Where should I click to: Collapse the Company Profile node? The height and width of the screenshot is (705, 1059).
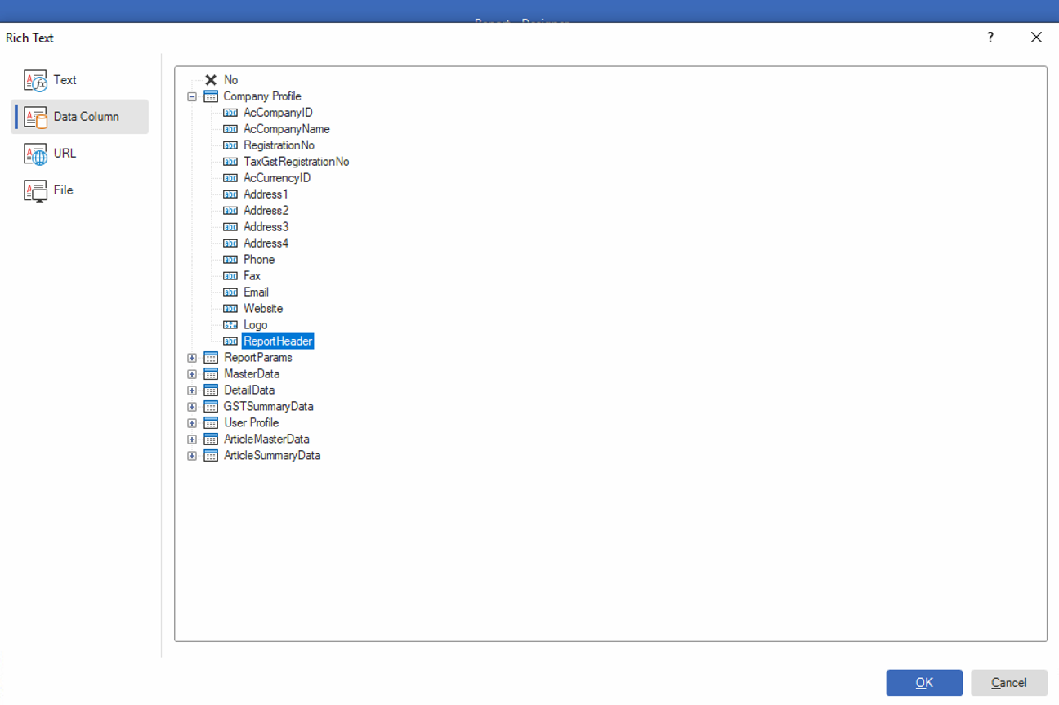pyautogui.click(x=191, y=96)
